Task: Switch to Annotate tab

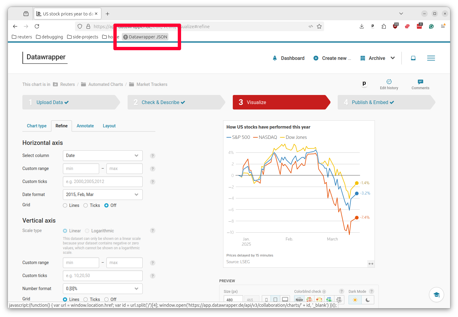Action: click(85, 126)
